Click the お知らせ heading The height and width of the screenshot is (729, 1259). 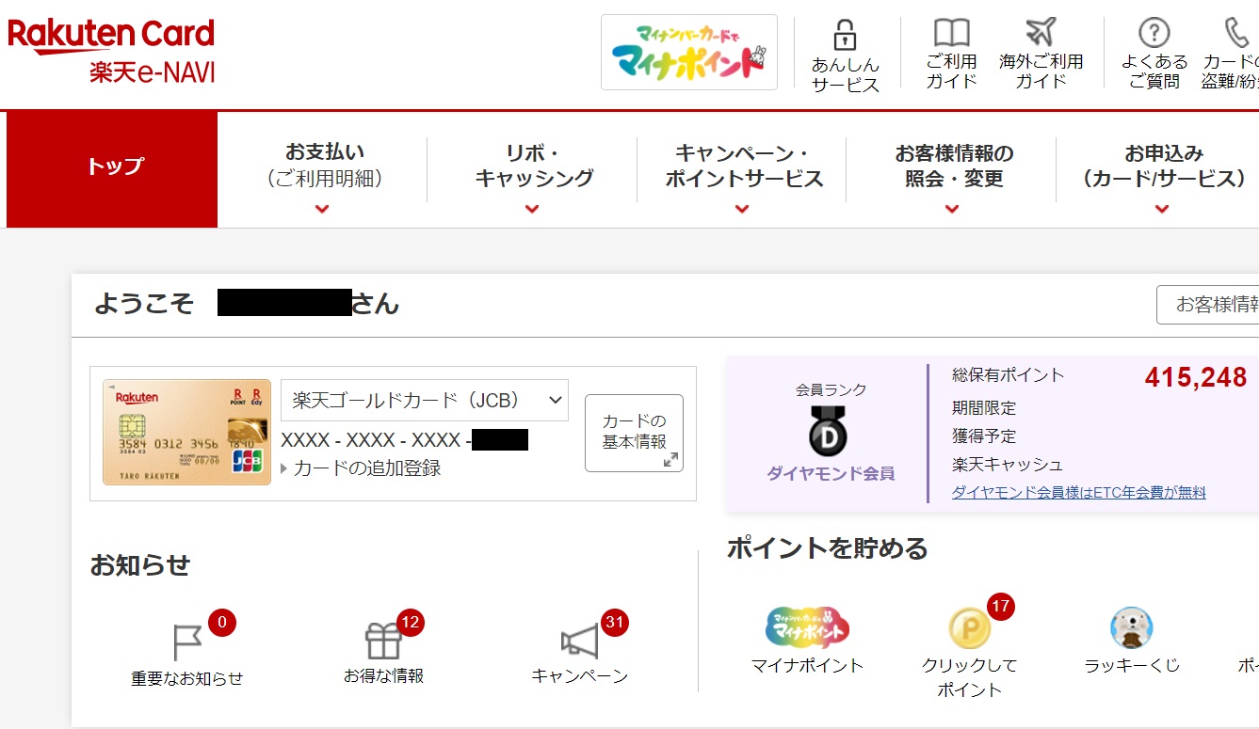[140, 565]
